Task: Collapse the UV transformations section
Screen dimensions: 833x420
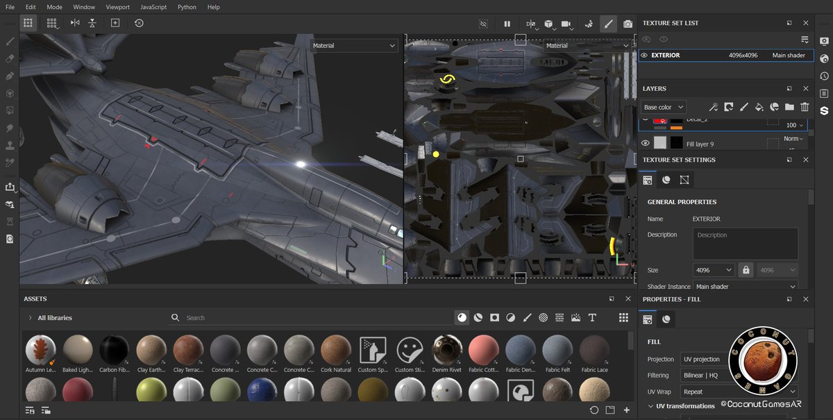Action: (651, 406)
